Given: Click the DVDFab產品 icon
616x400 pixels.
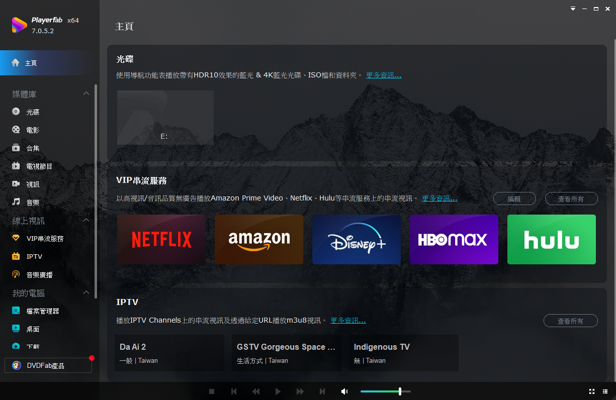Looking at the screenshot, I should 17,365.
